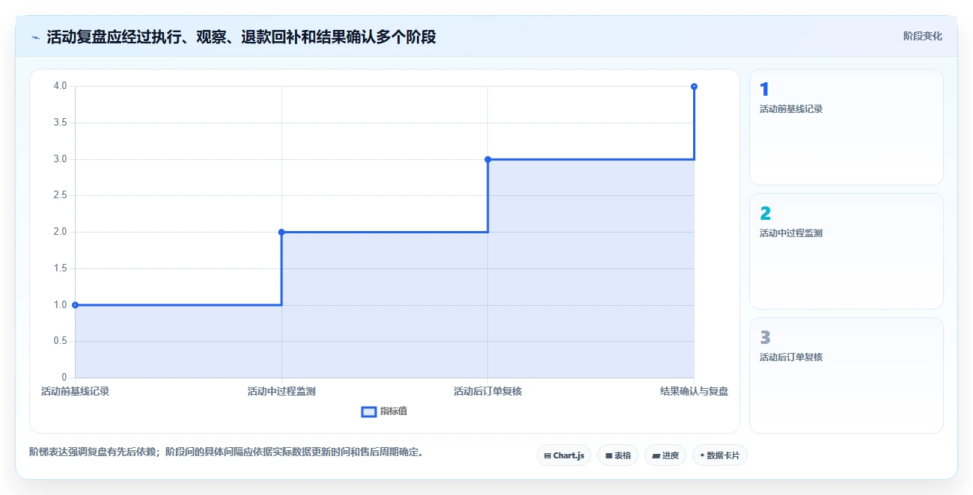Click the 指标值 legend color box

[x=369, y=411]
